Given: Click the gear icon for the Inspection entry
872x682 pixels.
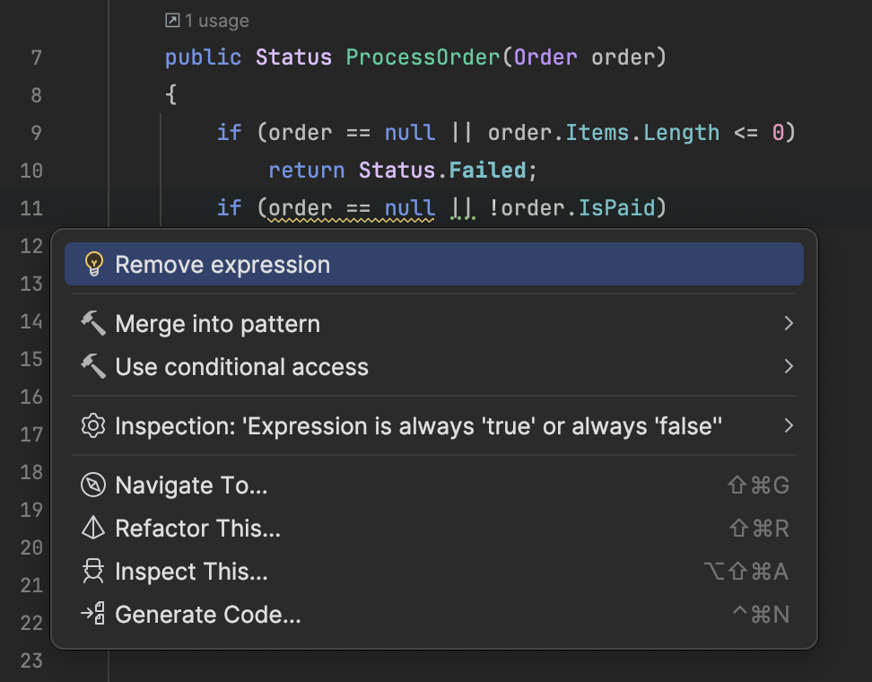Looking at the screenshot, I should click(x=93, y=425).
